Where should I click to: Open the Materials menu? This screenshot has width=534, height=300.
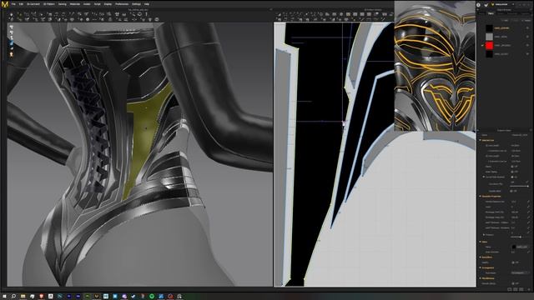pos(74,4)
